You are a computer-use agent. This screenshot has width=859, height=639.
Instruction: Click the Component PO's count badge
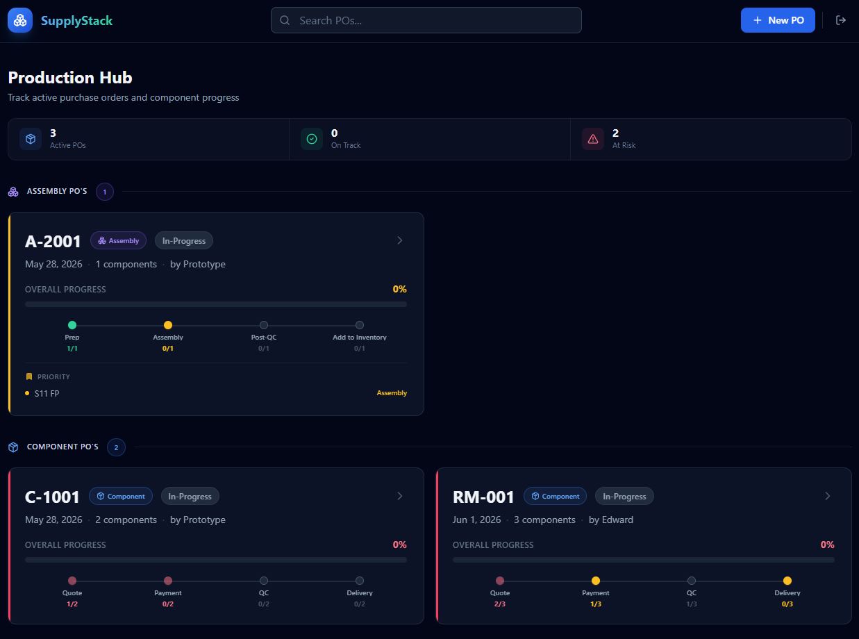pyautogui.click(x=116, y=447)
